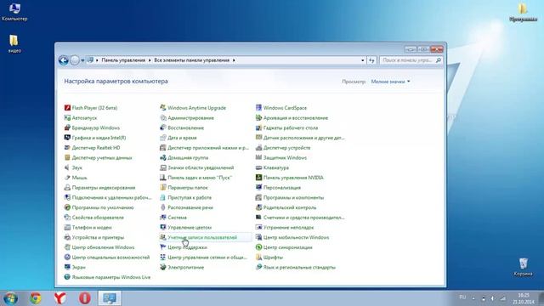This screenshot has width=544, height=306.
Task: Open the Мелкие значки view dropdown
Action: (391, 82)
